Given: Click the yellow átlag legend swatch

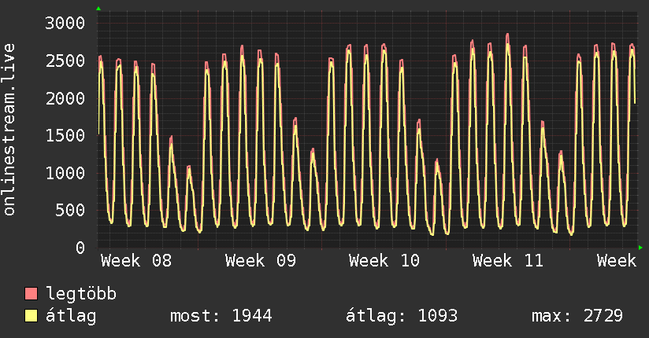Looking at the screenshot, I should tap(32, 316).
